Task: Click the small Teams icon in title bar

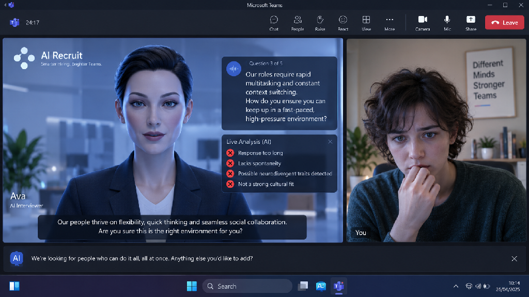Action: coord(11,5)
